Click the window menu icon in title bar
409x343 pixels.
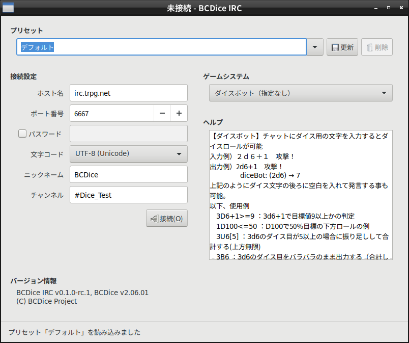(8, 8)
